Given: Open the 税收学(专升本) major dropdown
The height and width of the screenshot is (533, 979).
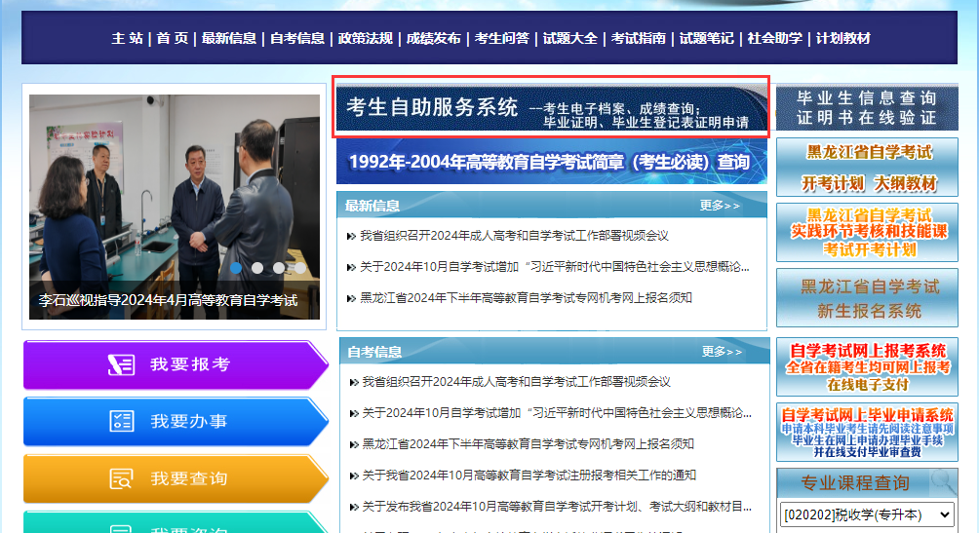Looking at the screenshot, I should point(866,514).
